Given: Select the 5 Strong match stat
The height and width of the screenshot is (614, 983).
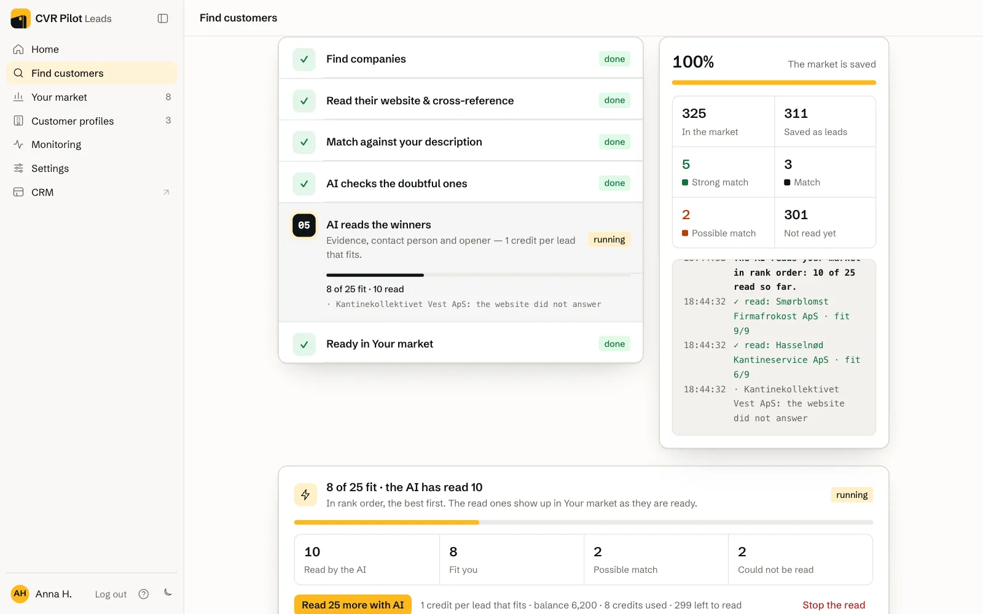Looking at the screenshot, I should pos(723,172).
